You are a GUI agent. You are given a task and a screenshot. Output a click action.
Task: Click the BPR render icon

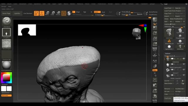[155, 20]
